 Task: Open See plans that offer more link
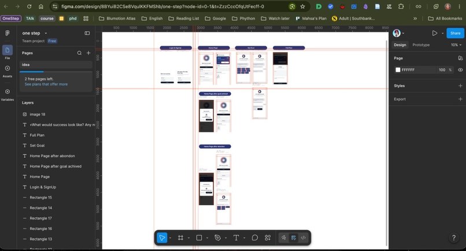click(46, 84)
